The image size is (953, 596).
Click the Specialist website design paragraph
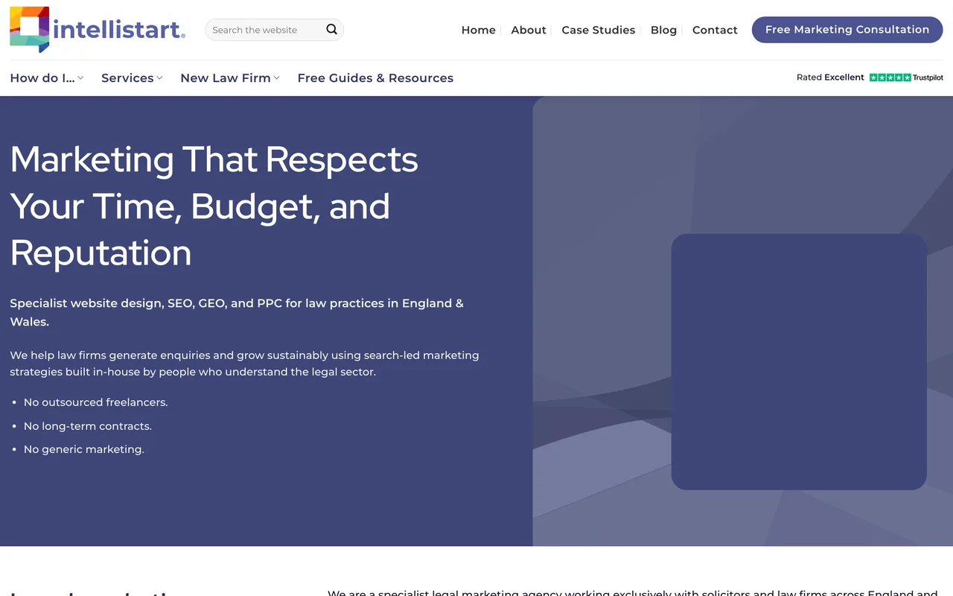pyautogui.click(x=237, y=312)
